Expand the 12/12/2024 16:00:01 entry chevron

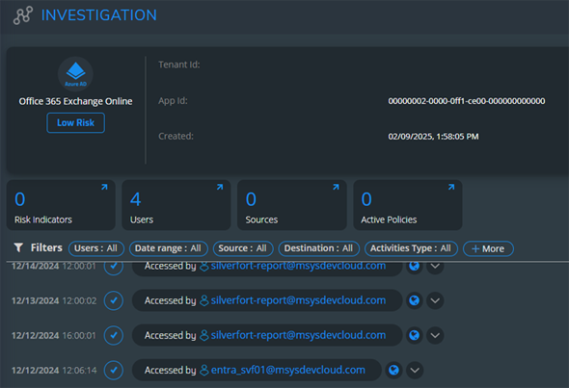coord(435,335)
